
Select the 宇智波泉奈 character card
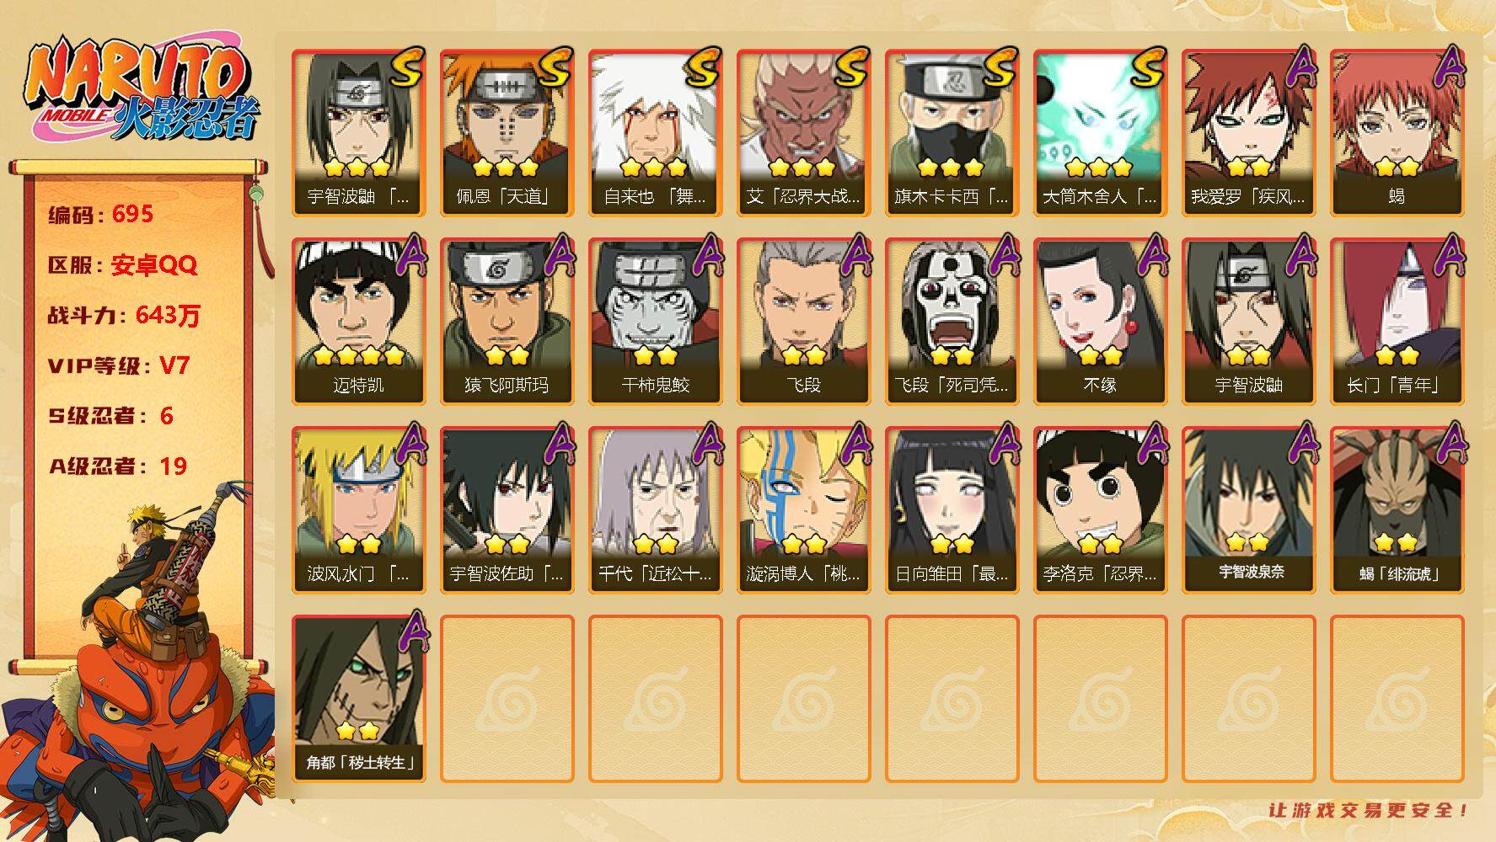(x=1248, y=510)
